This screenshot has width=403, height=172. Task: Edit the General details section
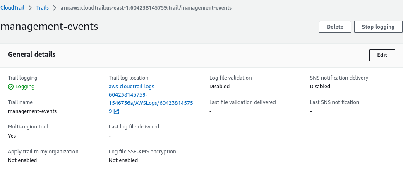click(382, 55)
